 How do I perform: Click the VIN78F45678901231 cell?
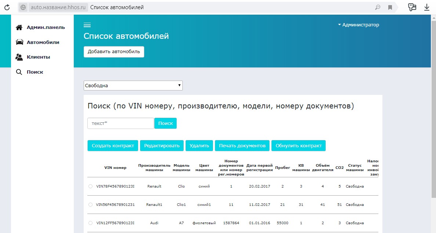115,186
